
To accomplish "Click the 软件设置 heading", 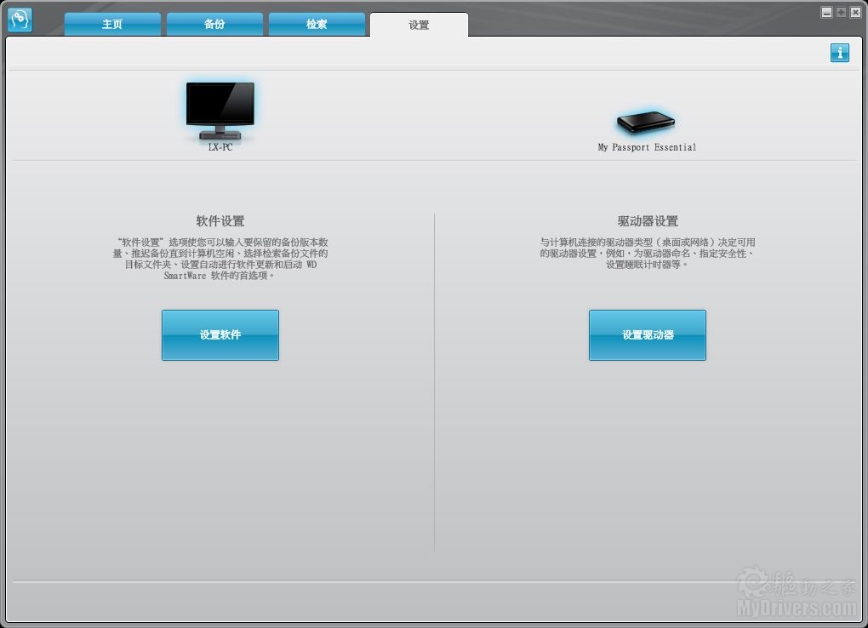I will pos(220,221).
